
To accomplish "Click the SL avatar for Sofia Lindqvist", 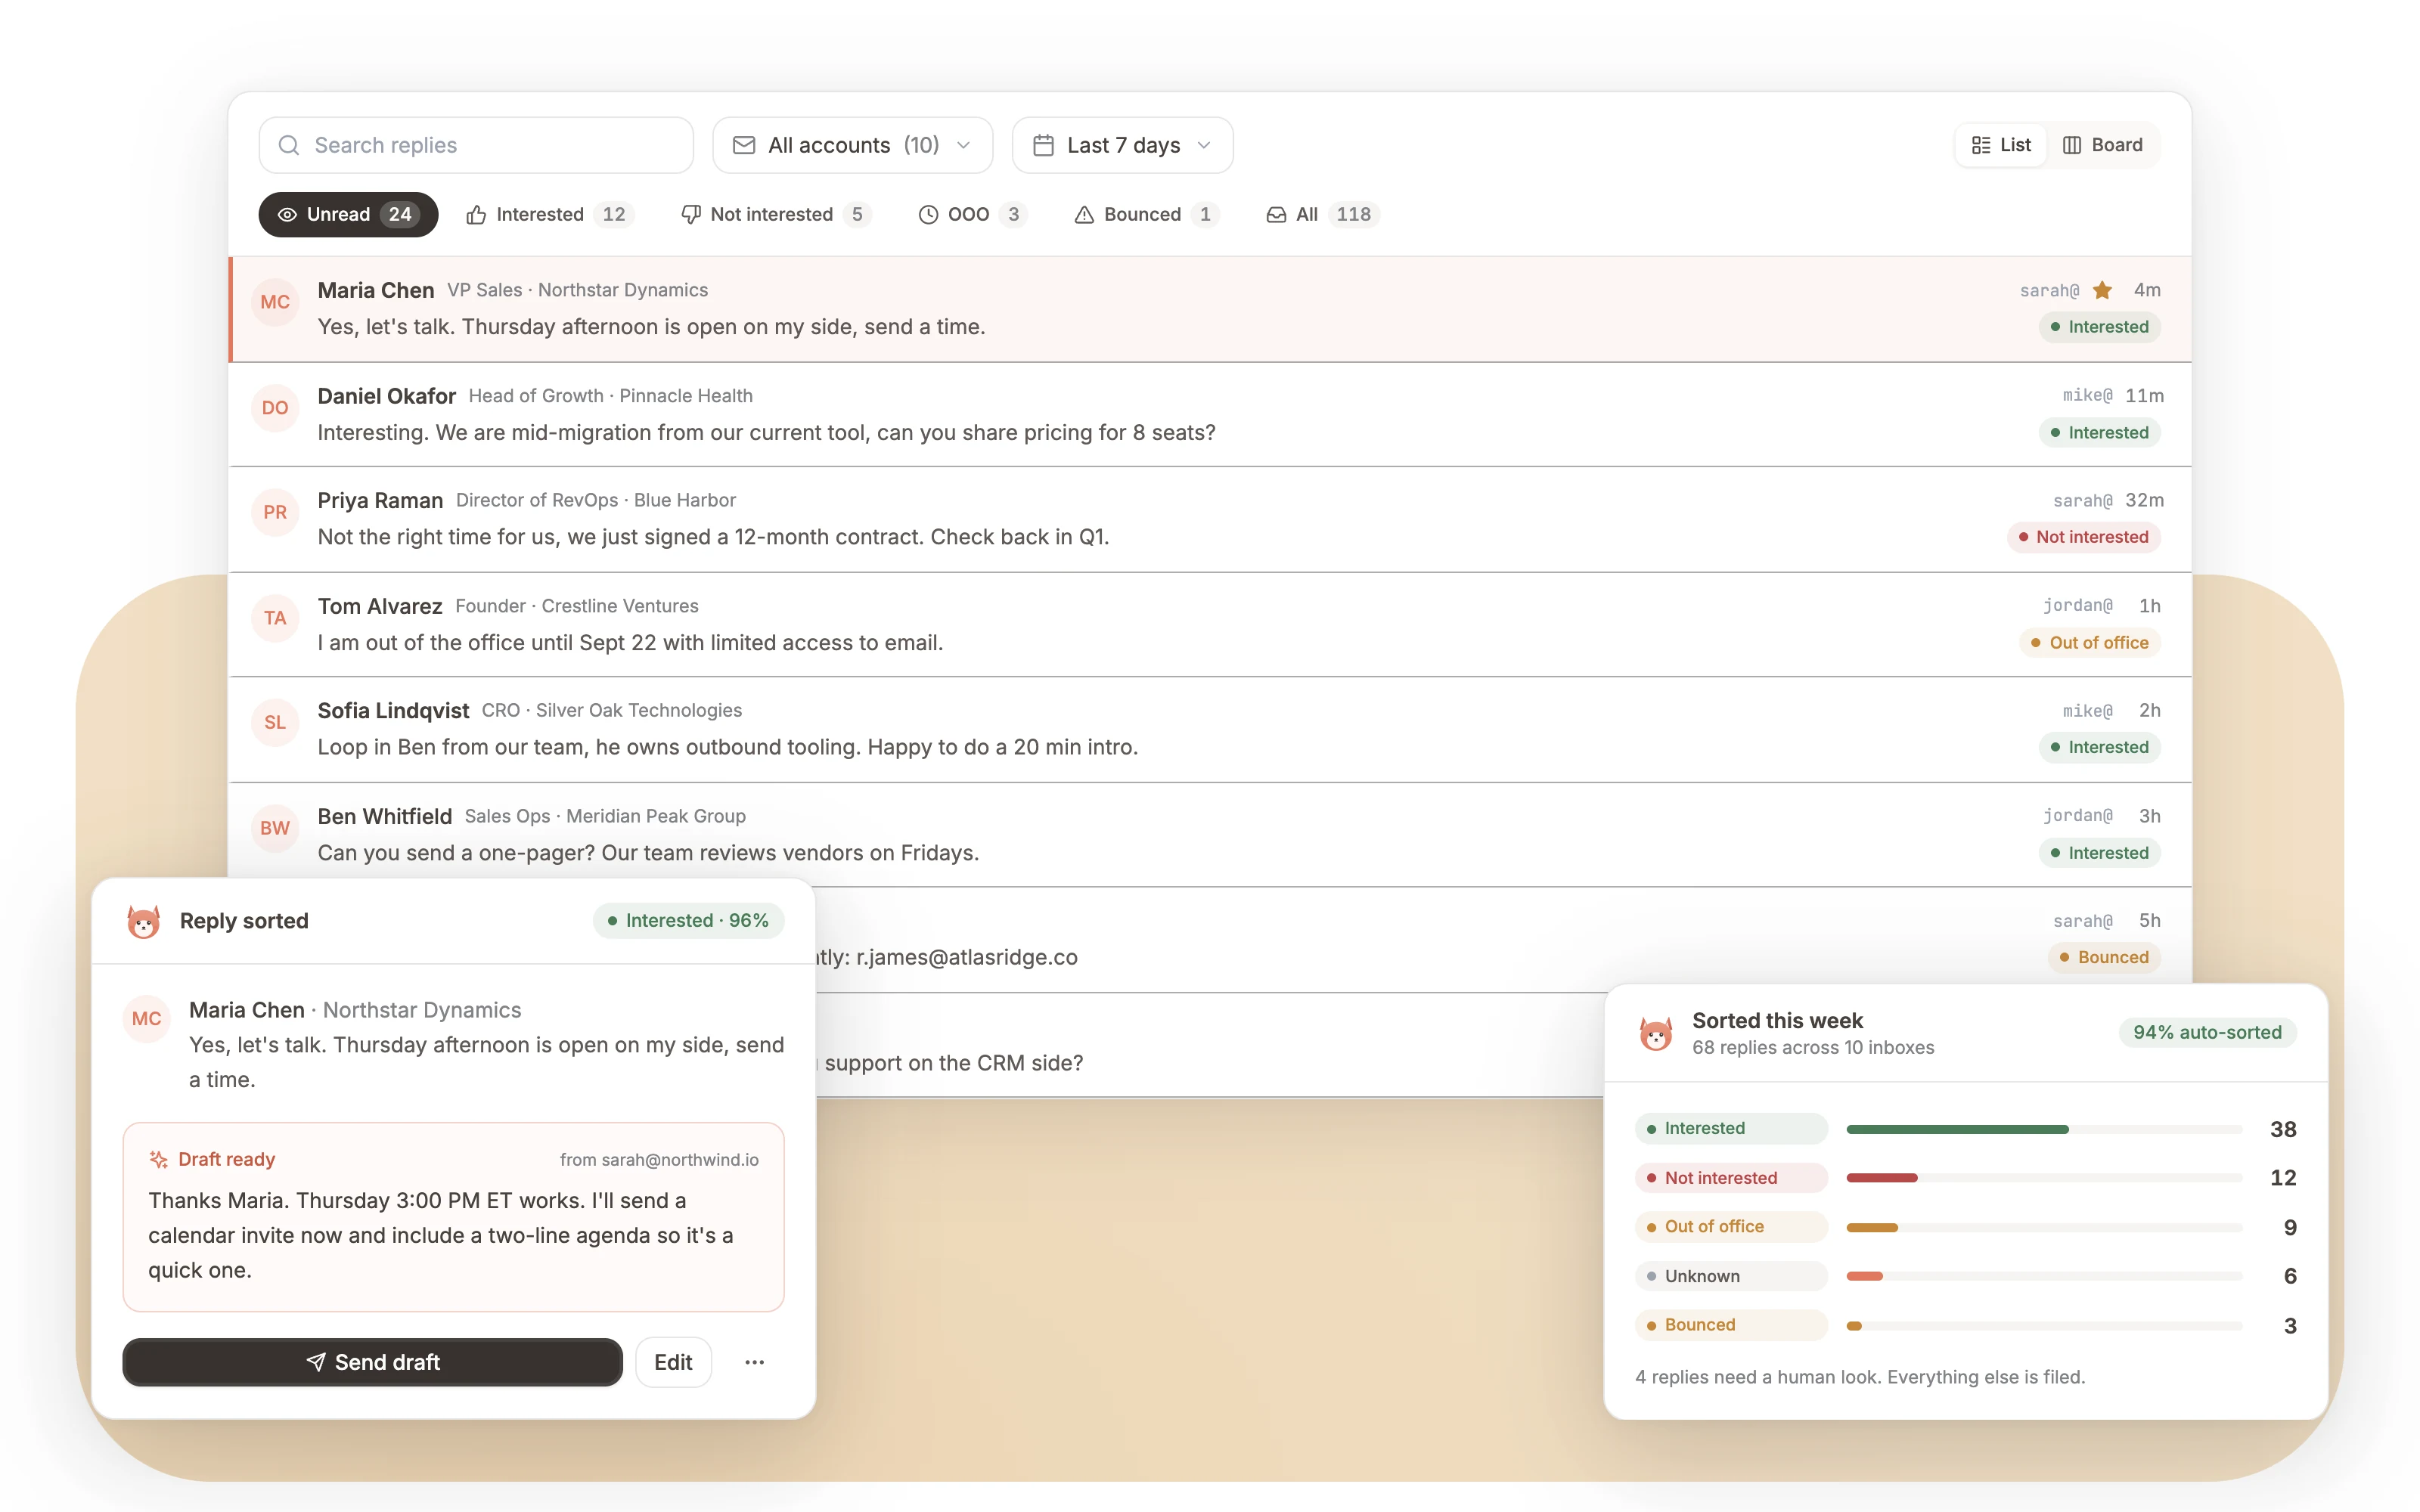I will pos(275,722).
